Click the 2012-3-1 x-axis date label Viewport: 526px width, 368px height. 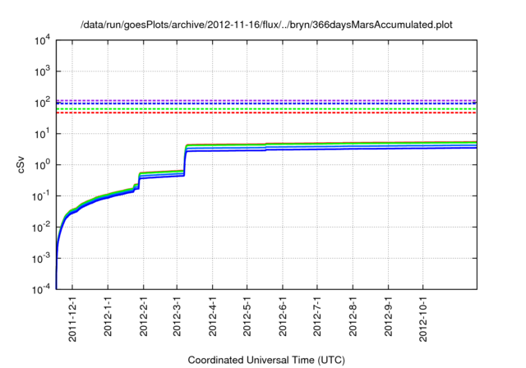pos(177,315)
